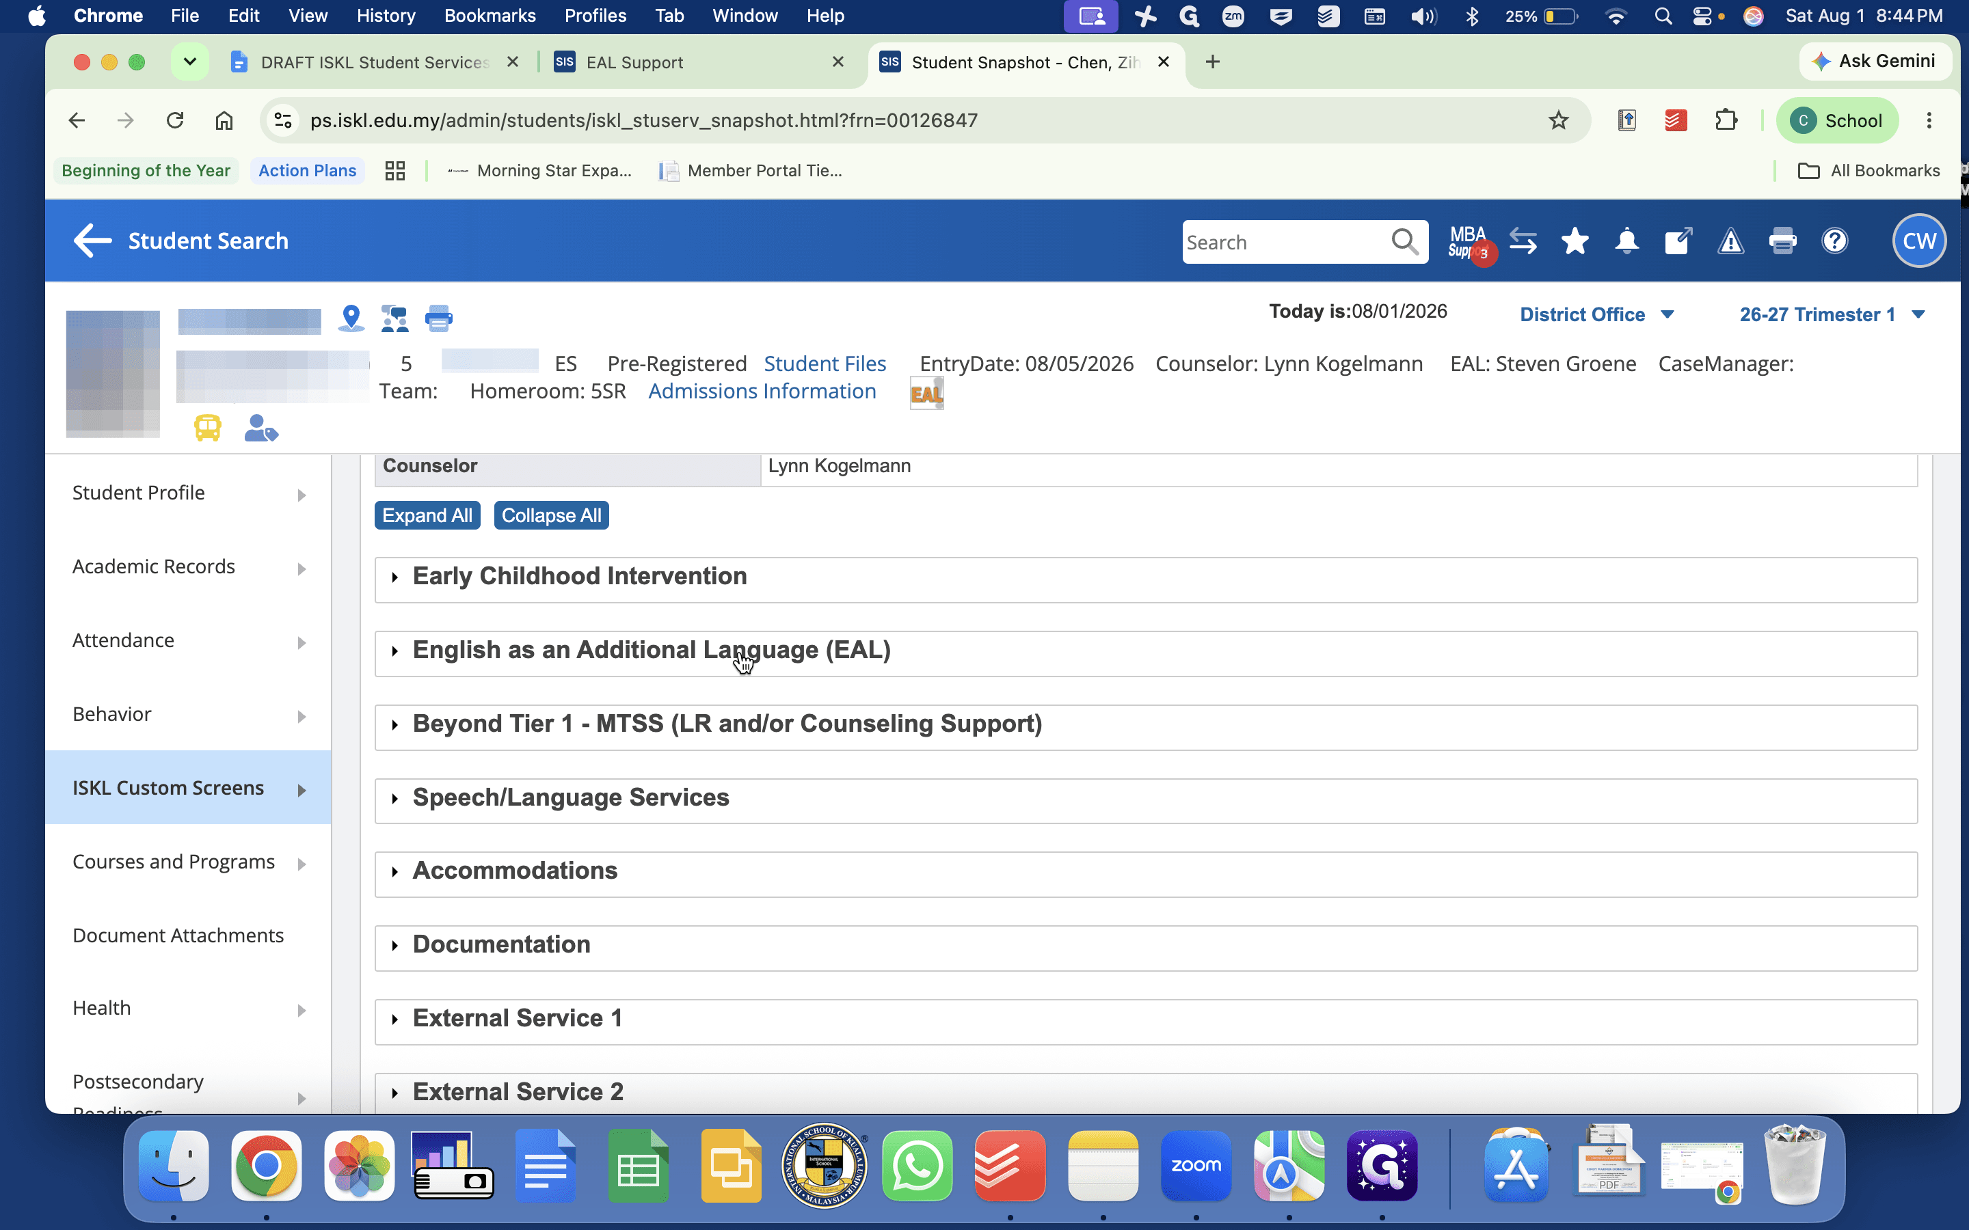
Task: Open the Admissions Information link
Action: [x=762, y=392]
